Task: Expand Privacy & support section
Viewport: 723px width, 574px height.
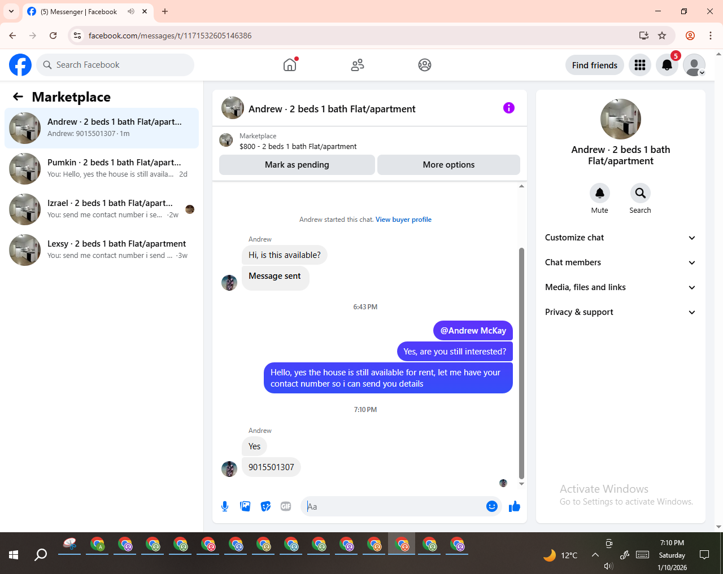Action: click(x=620, y=312)
